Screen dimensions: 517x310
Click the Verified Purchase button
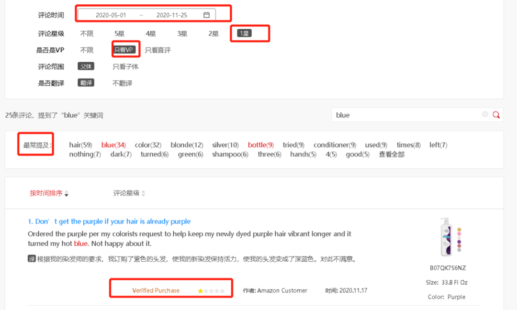coord(157,290)
